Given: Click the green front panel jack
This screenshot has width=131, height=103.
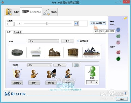Looking at the screenshot, I should pos(118,59).
